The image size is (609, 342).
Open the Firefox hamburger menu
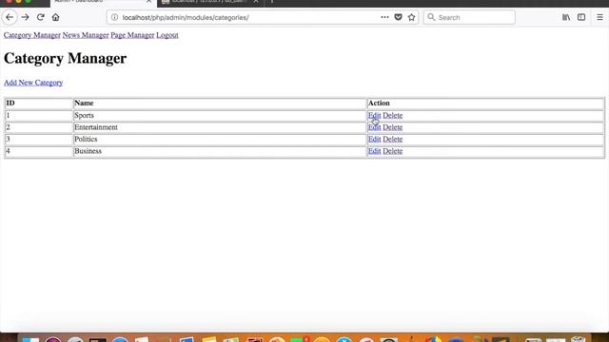click(x=599, y=17)
